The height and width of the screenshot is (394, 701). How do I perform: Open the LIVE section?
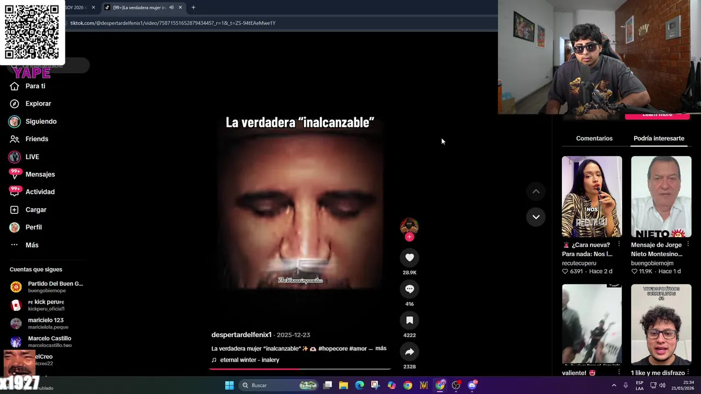pos(24,157)
